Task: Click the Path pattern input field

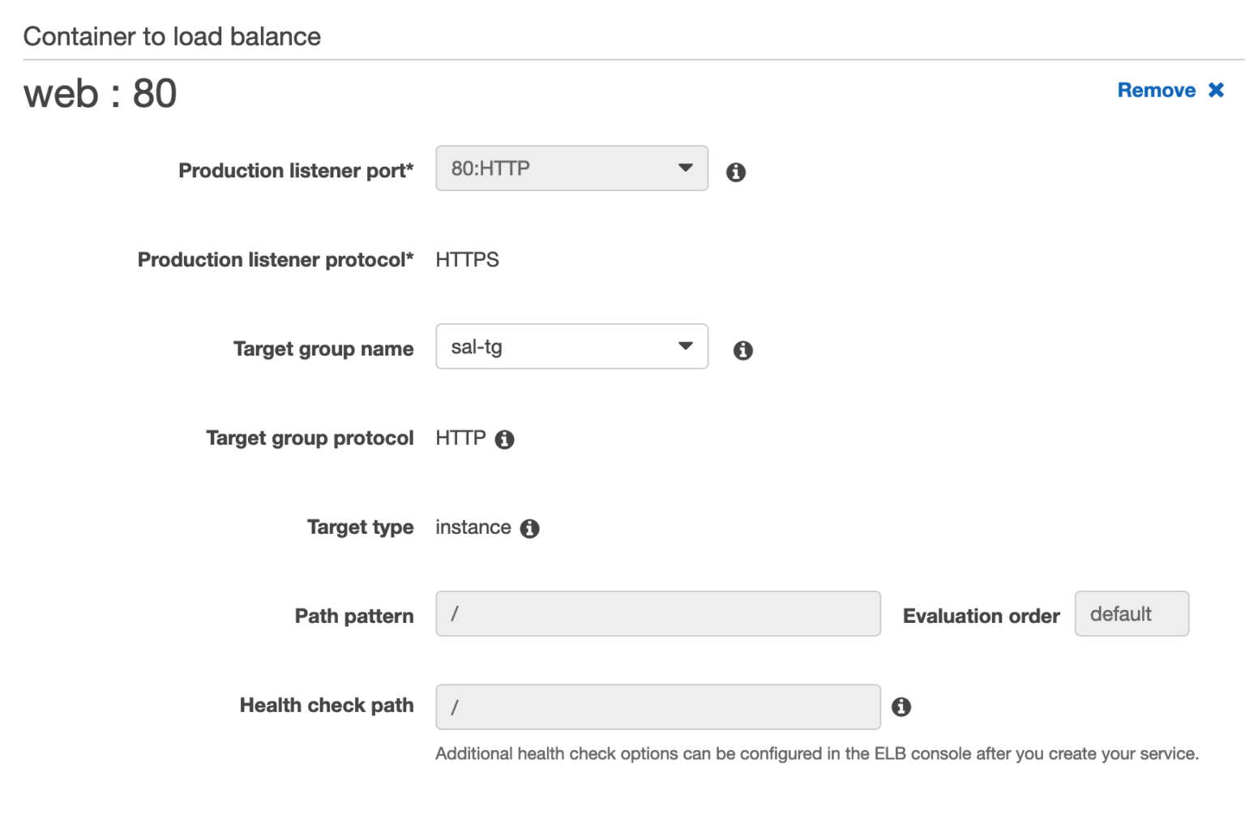Action: coord(657,614)
